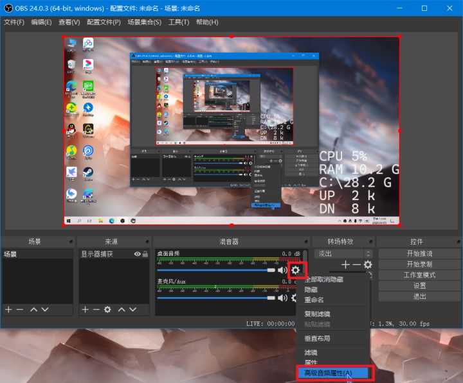Screen dimensions: 463x383
Task: Click the 桌面音频 audio level meter
Action: (229, 259)
